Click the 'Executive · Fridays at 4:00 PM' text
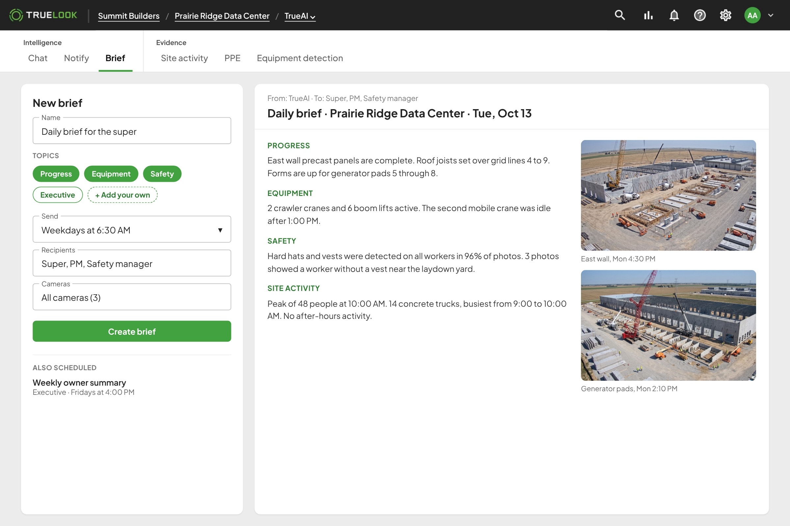This screenshot has height=526, width=790. (83, 392)
